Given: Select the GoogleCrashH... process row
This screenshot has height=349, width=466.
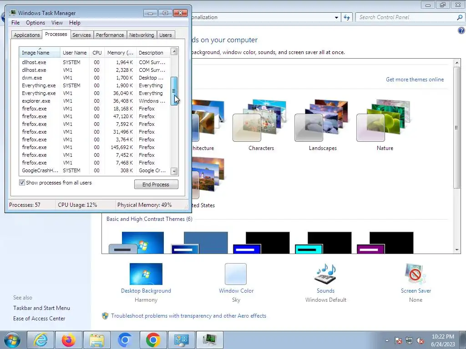Looking at the screenshot, I should click(x=95, y=170).
